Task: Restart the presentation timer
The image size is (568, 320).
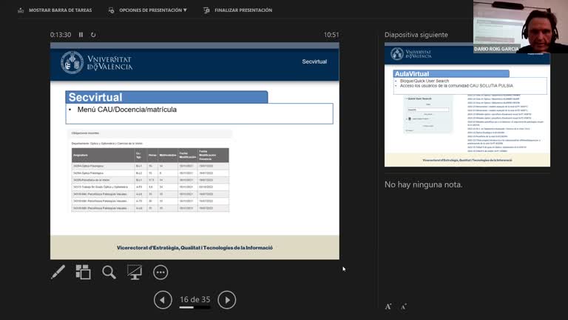Action: (93, 35)
